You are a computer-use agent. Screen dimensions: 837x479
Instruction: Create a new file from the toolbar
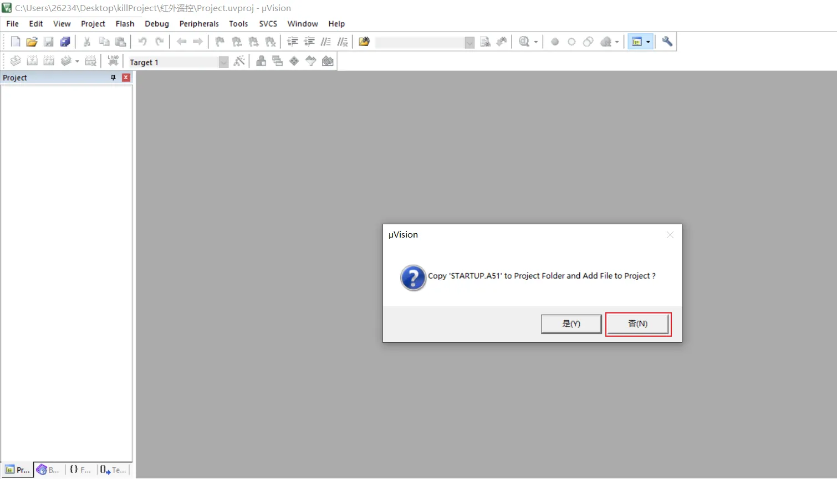click(16, 42)
